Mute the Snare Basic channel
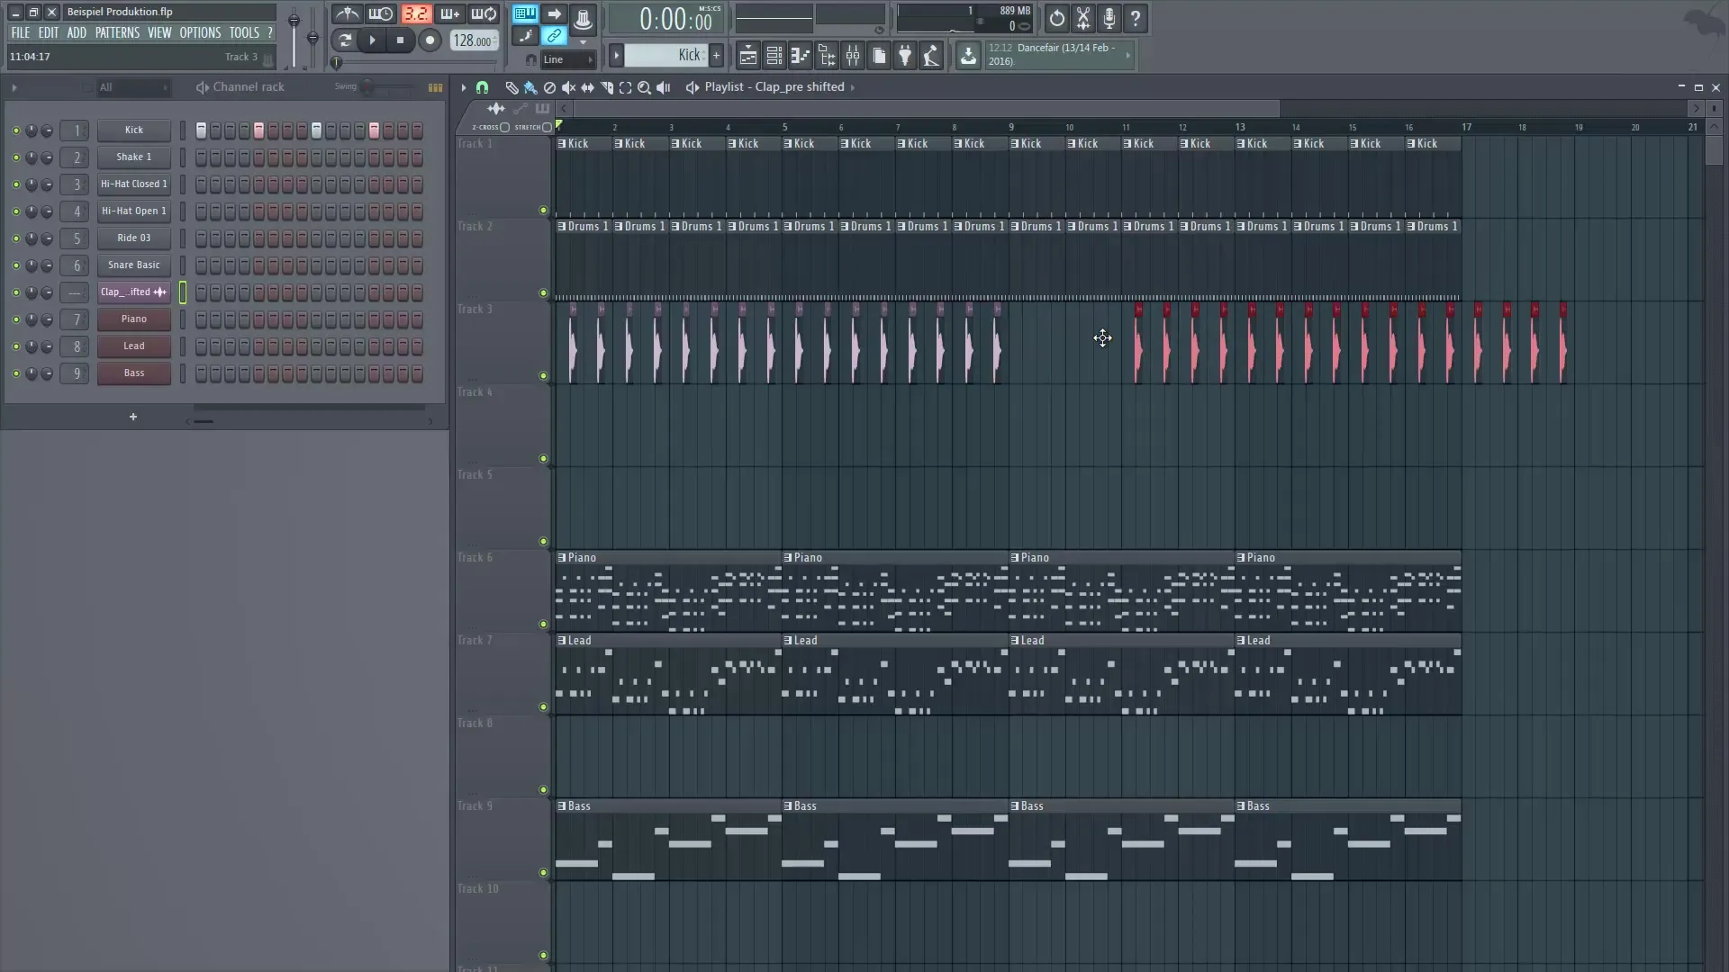This screenshot has width=1729, height=972. coord(15,265)
